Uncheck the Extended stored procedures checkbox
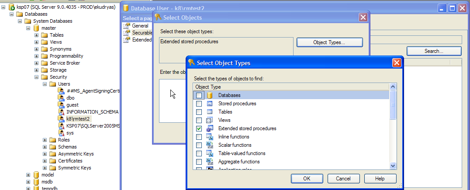The width and height of the screenshot is (470, 190). [199, 128]
